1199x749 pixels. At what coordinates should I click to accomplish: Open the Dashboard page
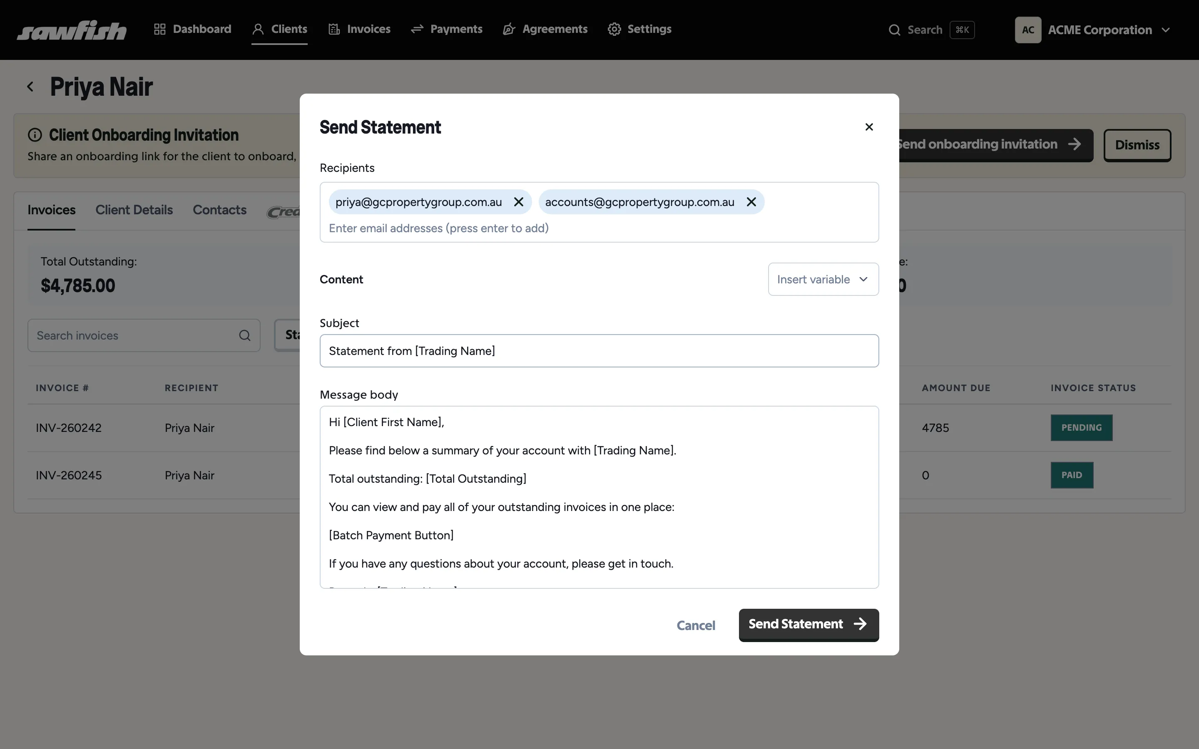[x=192, y=29]
